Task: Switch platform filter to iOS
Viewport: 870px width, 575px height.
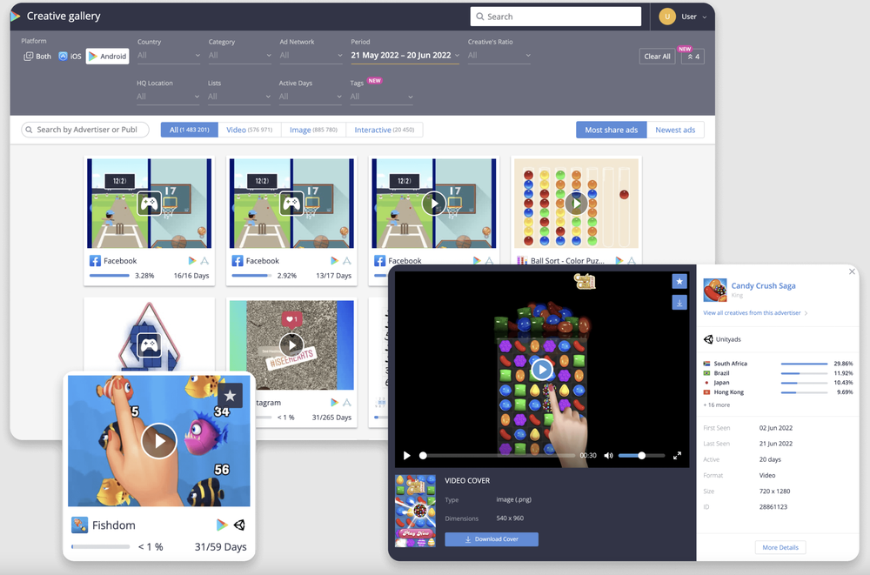Action: pos(70,57)
